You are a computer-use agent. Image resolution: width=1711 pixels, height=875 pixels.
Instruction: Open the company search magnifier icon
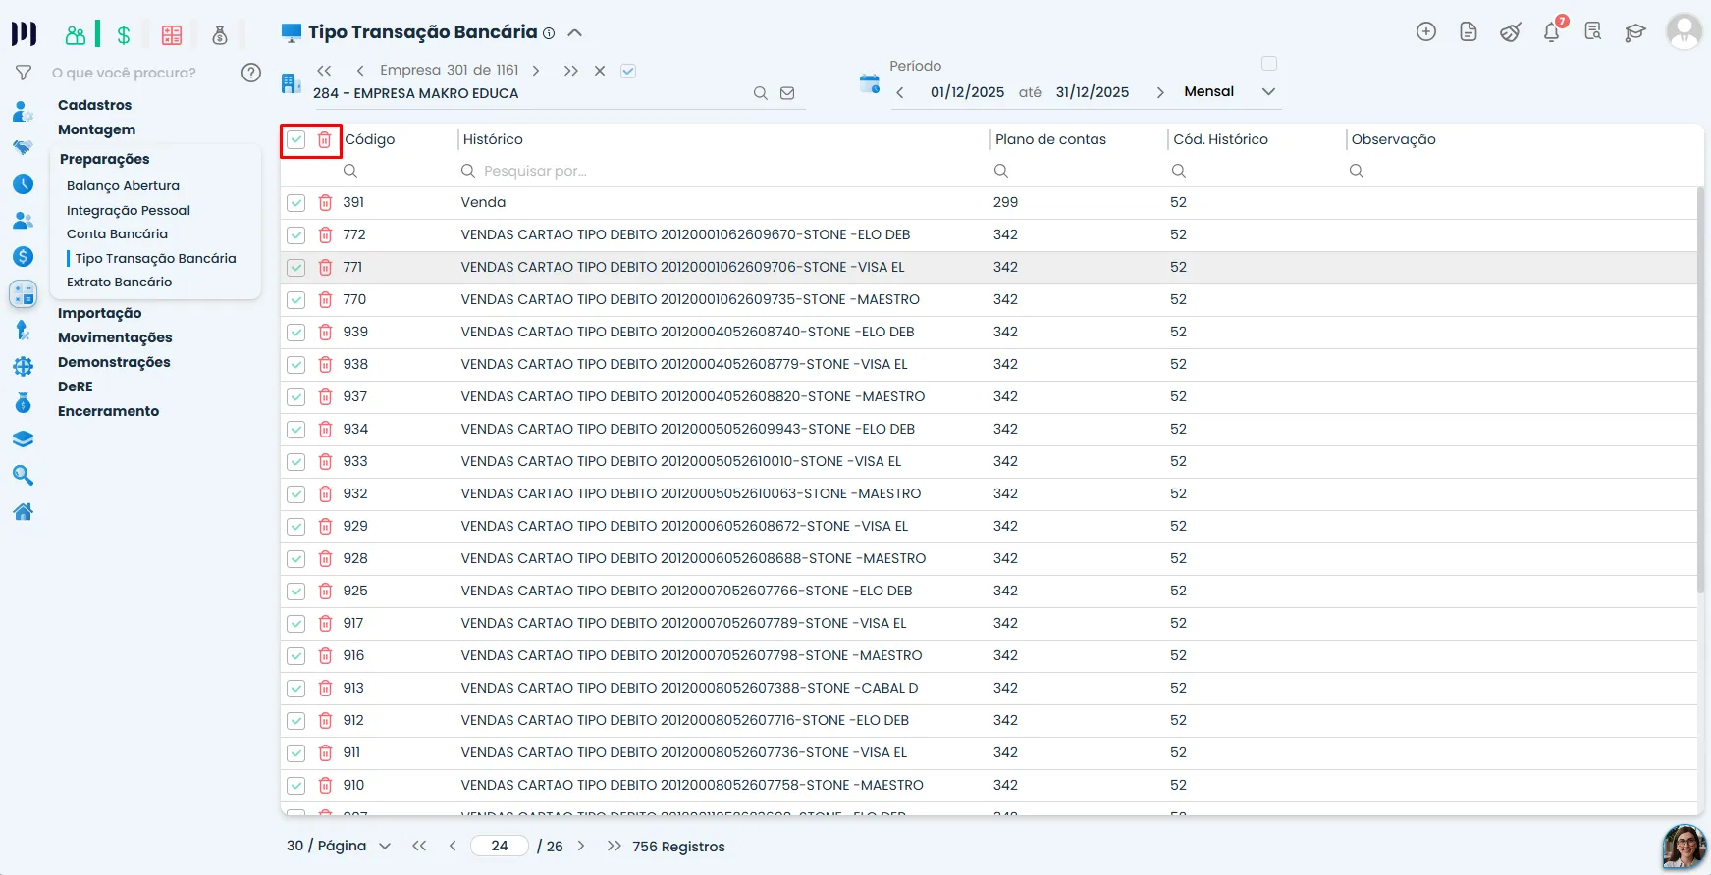760,93
